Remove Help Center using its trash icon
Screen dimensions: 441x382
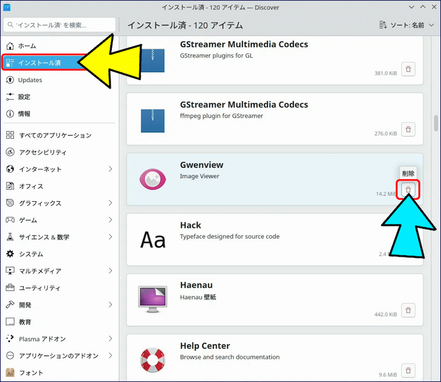[x=408, y=370]
